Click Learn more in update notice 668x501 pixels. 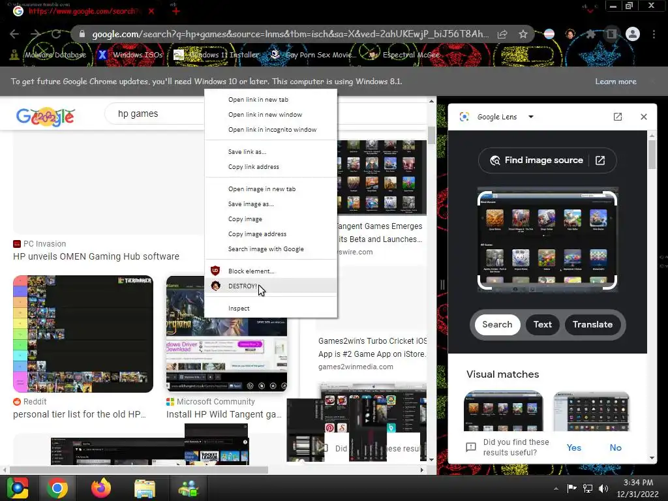tap(616, 82)
